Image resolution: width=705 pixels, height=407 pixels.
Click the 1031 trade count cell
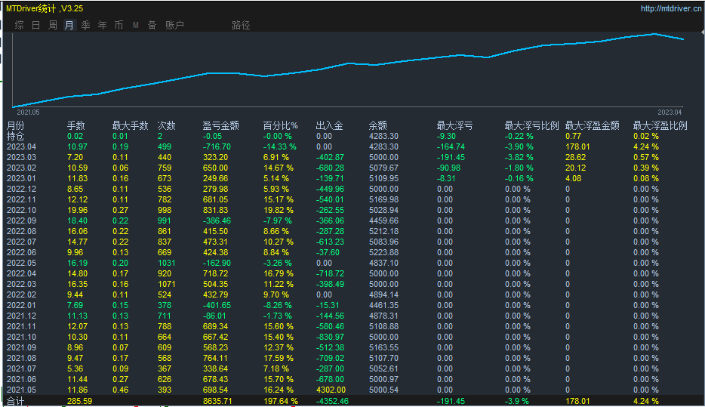coord(166,263)
